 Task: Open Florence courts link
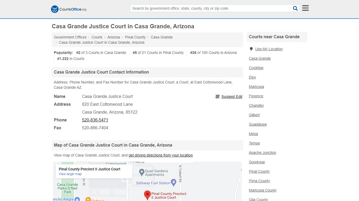[x=256, y=96]
